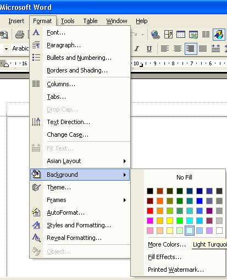Align text left
Viewport: 227px width, 280px height.
click(165, 49)
